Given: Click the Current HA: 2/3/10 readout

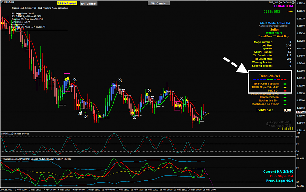Looking at the screenshot, I should [278, 172].
